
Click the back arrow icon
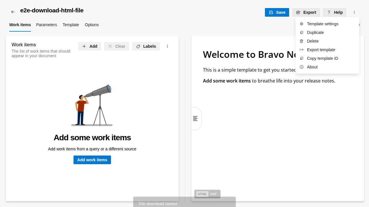pyautogui.click(x=13, y=12)
